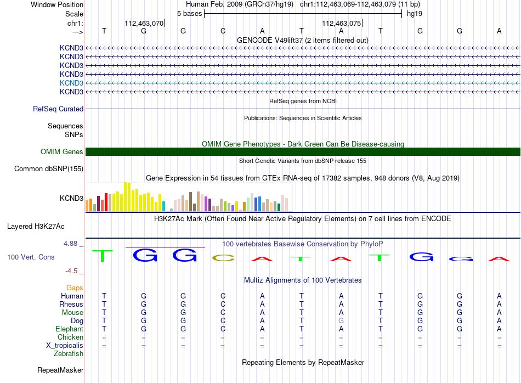This screenshot has height=383, width=521.
Task: Click the dark green OMIM Genes bar
Action: 303,151
